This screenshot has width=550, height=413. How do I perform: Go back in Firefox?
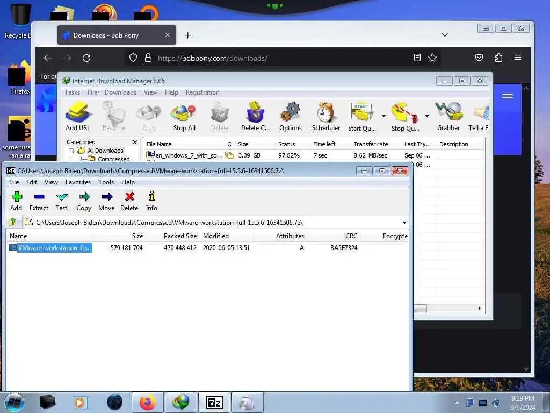pos(48,58)
